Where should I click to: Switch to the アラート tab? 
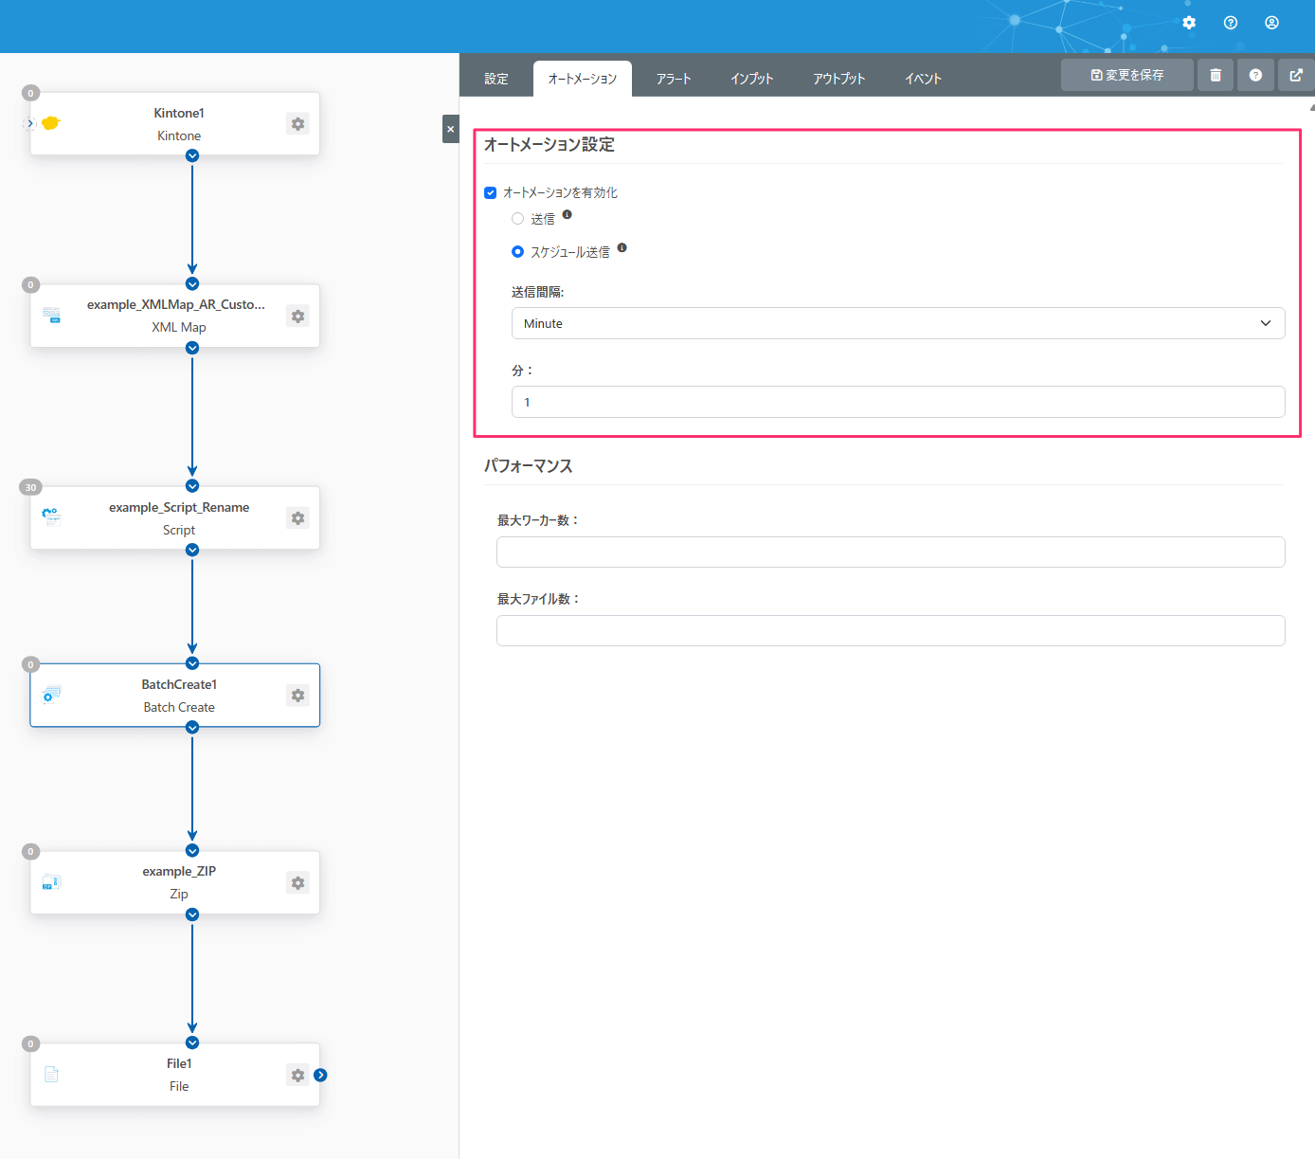(674, 79)
